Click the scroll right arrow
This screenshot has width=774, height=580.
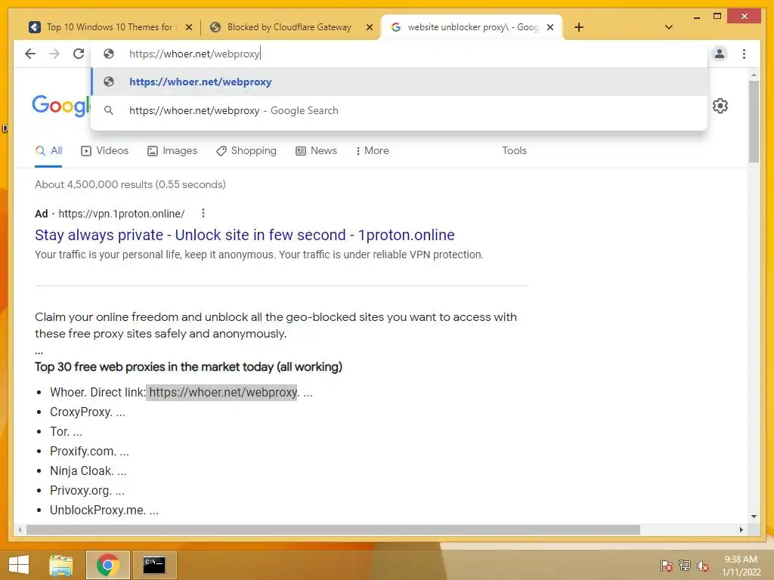741,530
